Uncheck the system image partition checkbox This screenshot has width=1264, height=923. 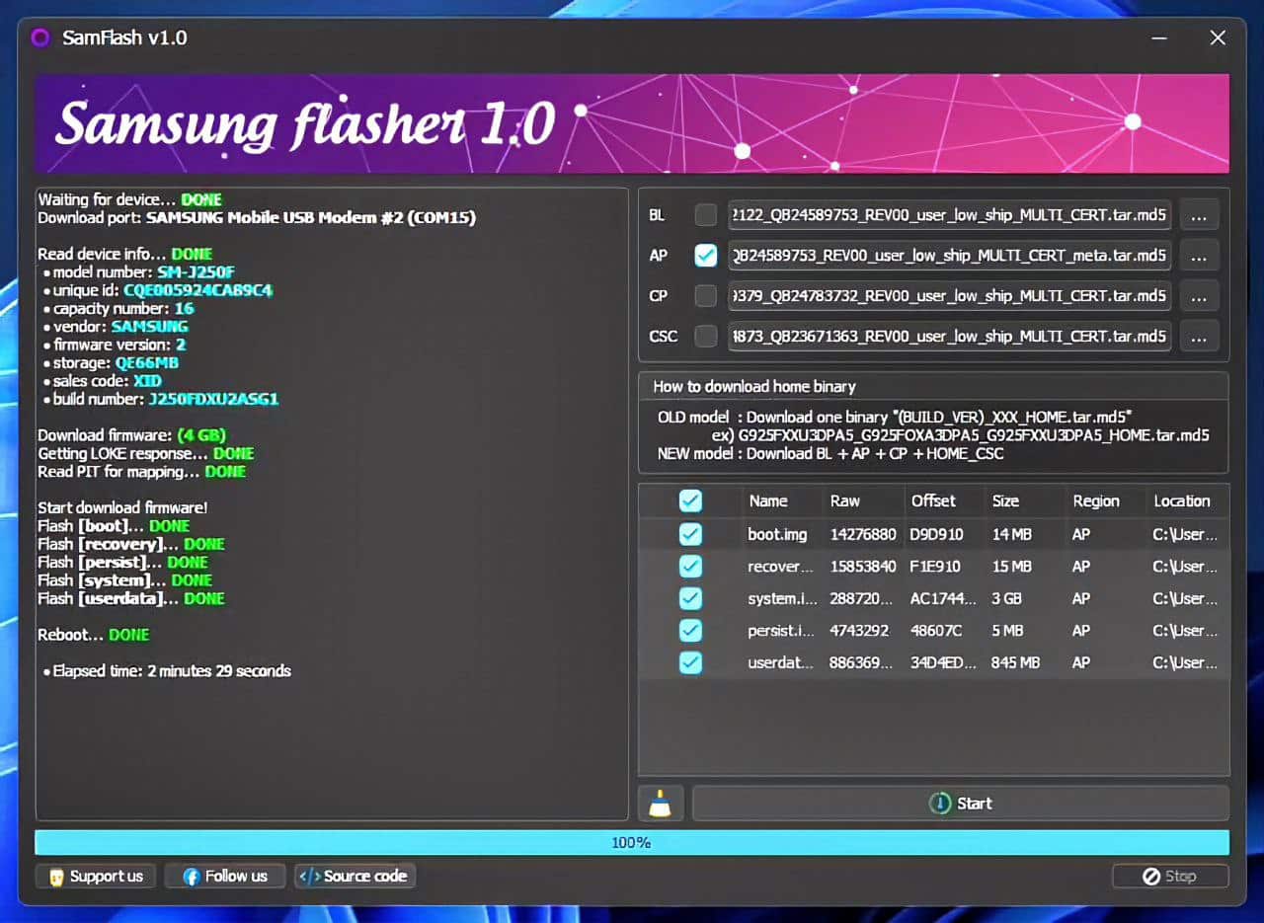tap(690, 598)
